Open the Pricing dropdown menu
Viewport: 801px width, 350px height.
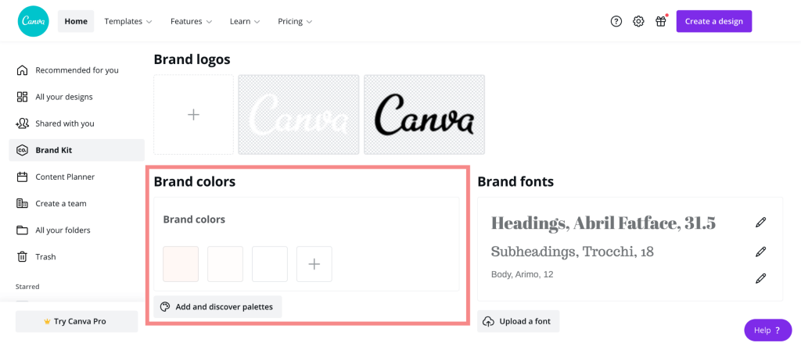(295, 21)
